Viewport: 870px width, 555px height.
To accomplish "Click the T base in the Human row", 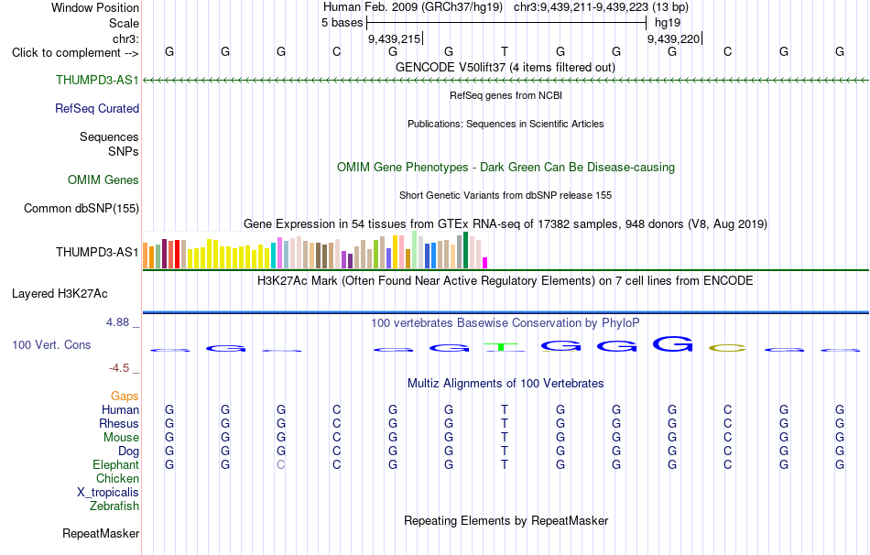I will [505, 409].
